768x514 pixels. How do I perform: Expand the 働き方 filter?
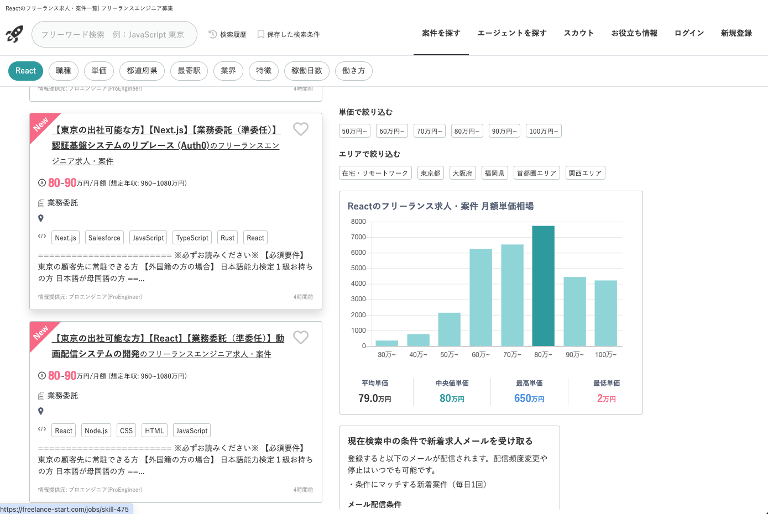(x=353, y=71)
